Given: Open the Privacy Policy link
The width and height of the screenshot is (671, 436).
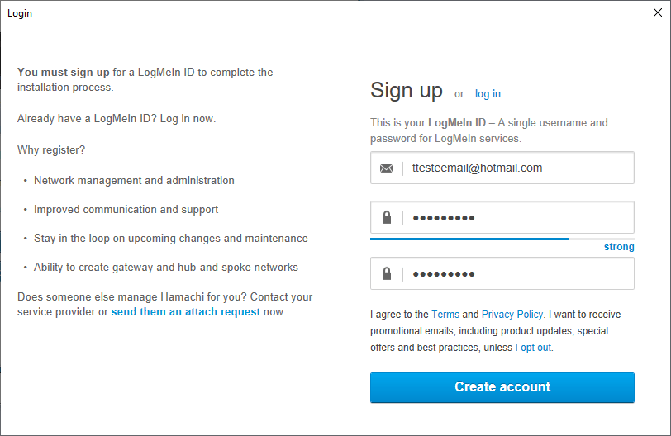Looking at the screenshot, I should pos(512,315).
